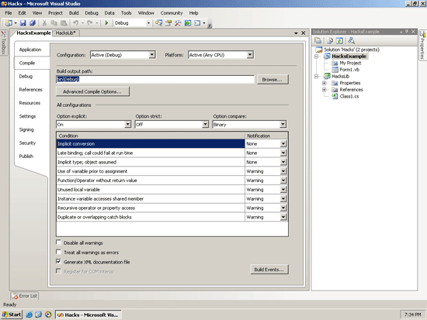Open the Properties Window toolbar icon
The height and width of the screenshot is (320, 427).
[x=168, y=23]
